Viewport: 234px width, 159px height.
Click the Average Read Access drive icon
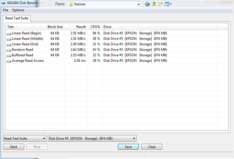(x=9, y=61)
